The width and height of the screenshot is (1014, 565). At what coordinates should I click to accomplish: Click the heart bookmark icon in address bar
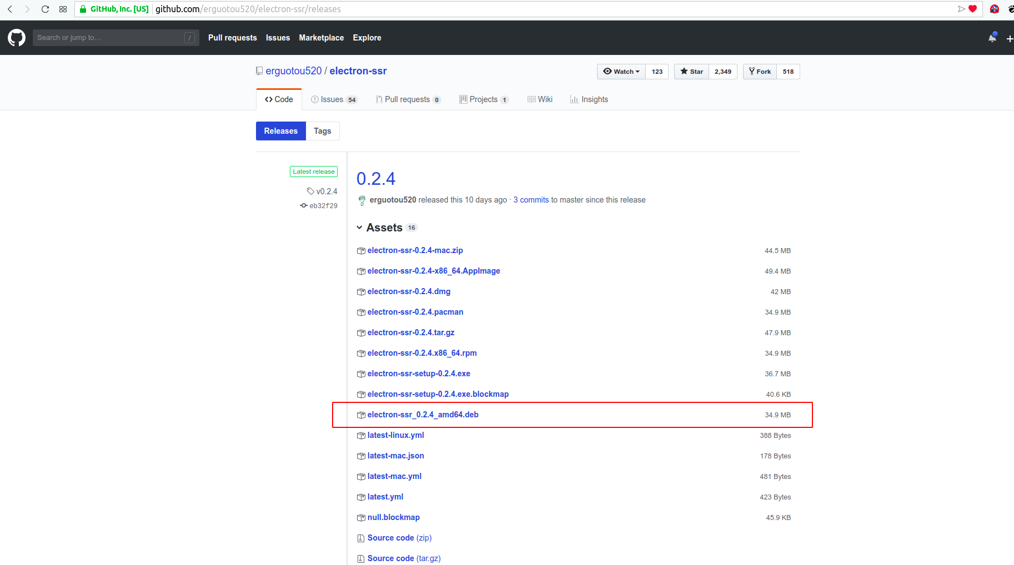click(972, 9)
